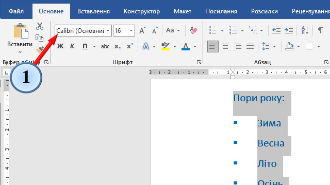This screenshot has height=185, width=330.
Task: Click the Cut scissors icon
Action: (40, 26)
